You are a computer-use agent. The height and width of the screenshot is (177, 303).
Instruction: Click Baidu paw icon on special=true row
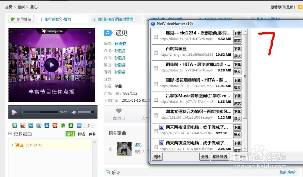(161, 143)
